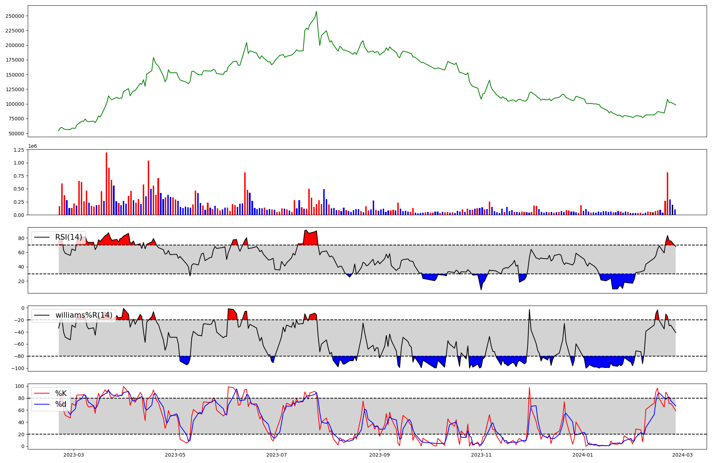Image resolution: width=712 pixels, height=463 pixels.
Task: Click the tall red volume bar near 2024-03
Action: [x=667, y=193]
